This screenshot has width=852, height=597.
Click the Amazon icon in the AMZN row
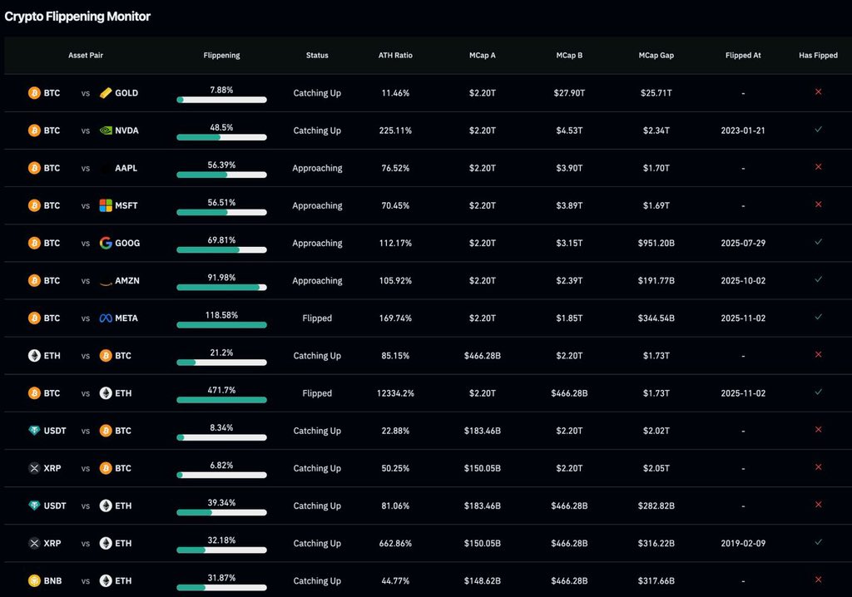click(x=104, y=280)
